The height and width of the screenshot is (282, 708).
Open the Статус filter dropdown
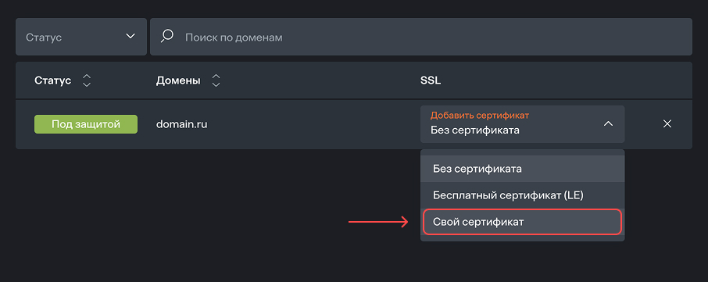click(x=81, y=37)
